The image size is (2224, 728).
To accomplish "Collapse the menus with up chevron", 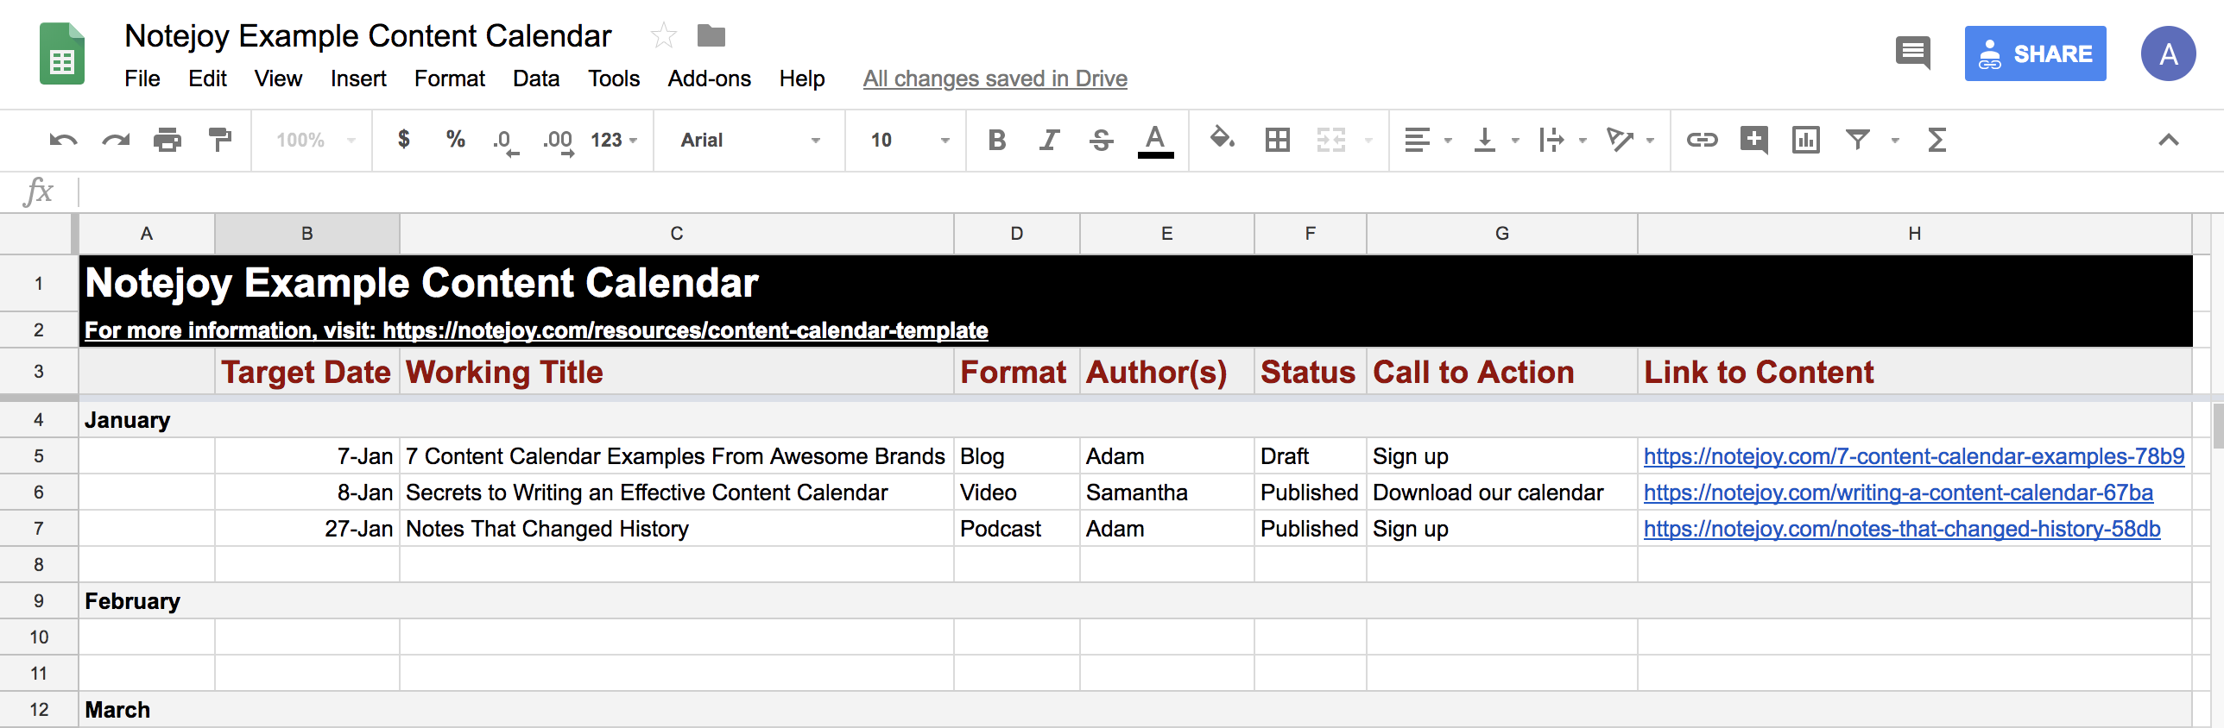I will tap(2169, 140).
